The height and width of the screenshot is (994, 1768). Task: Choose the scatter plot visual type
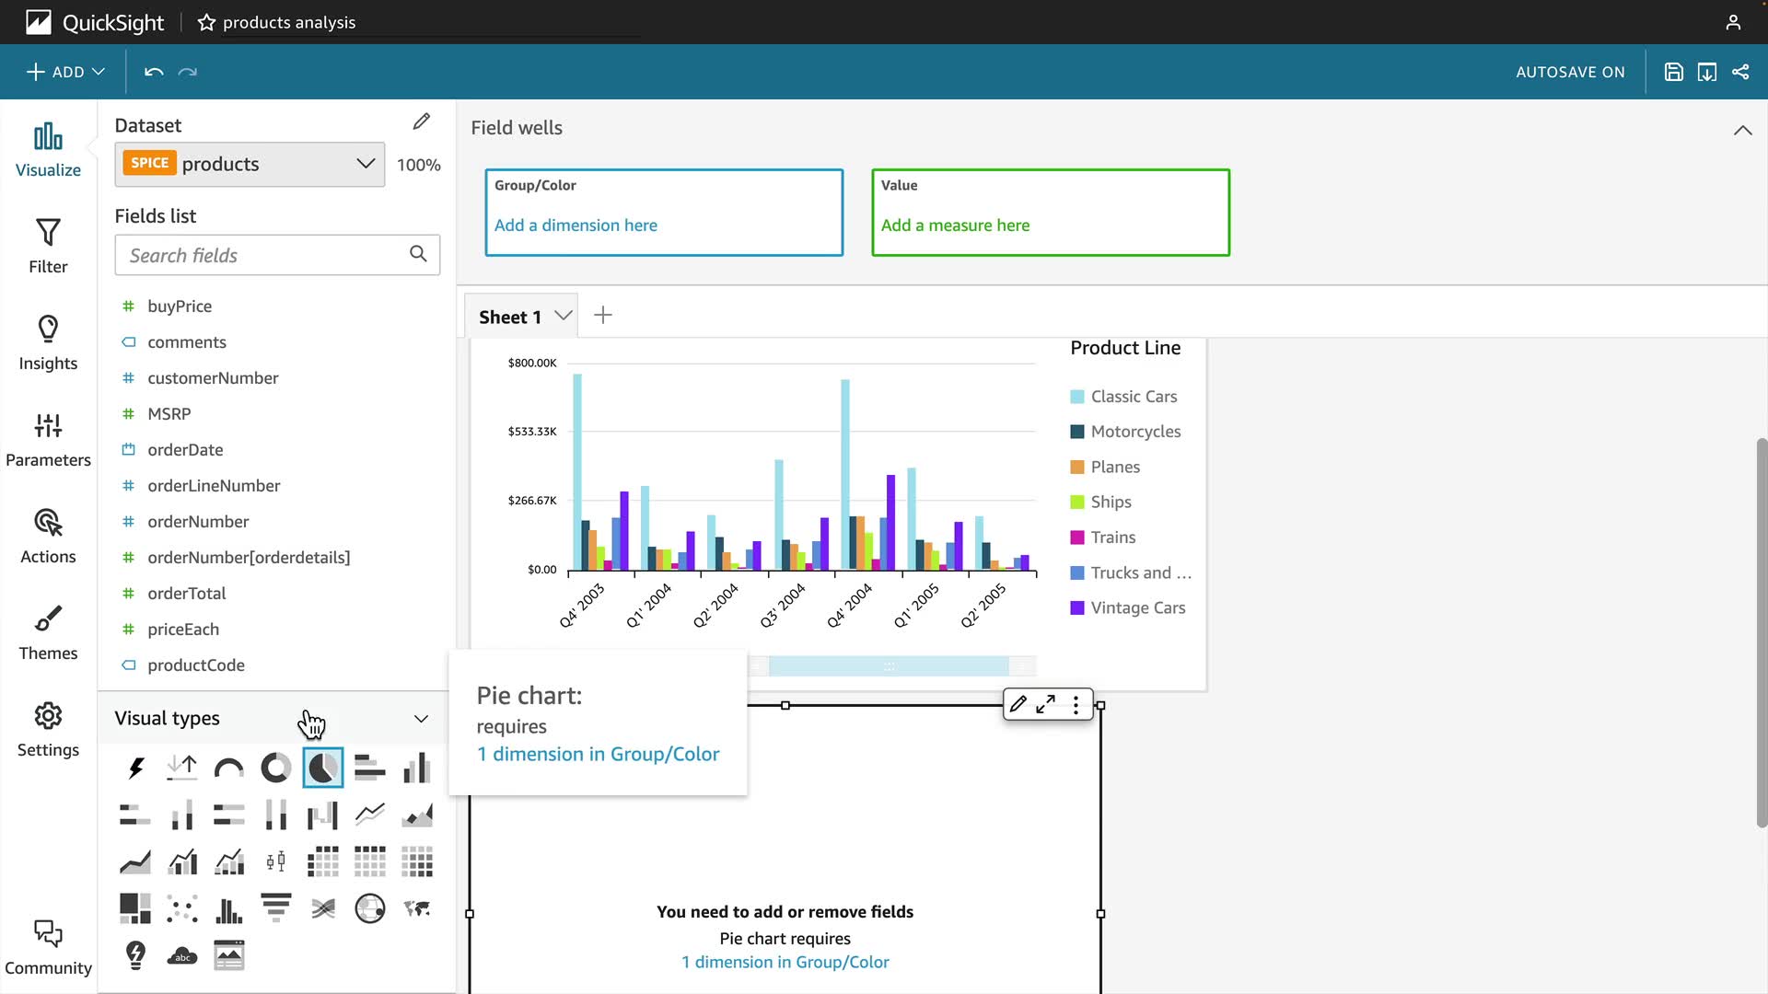[x=182, y=908]
